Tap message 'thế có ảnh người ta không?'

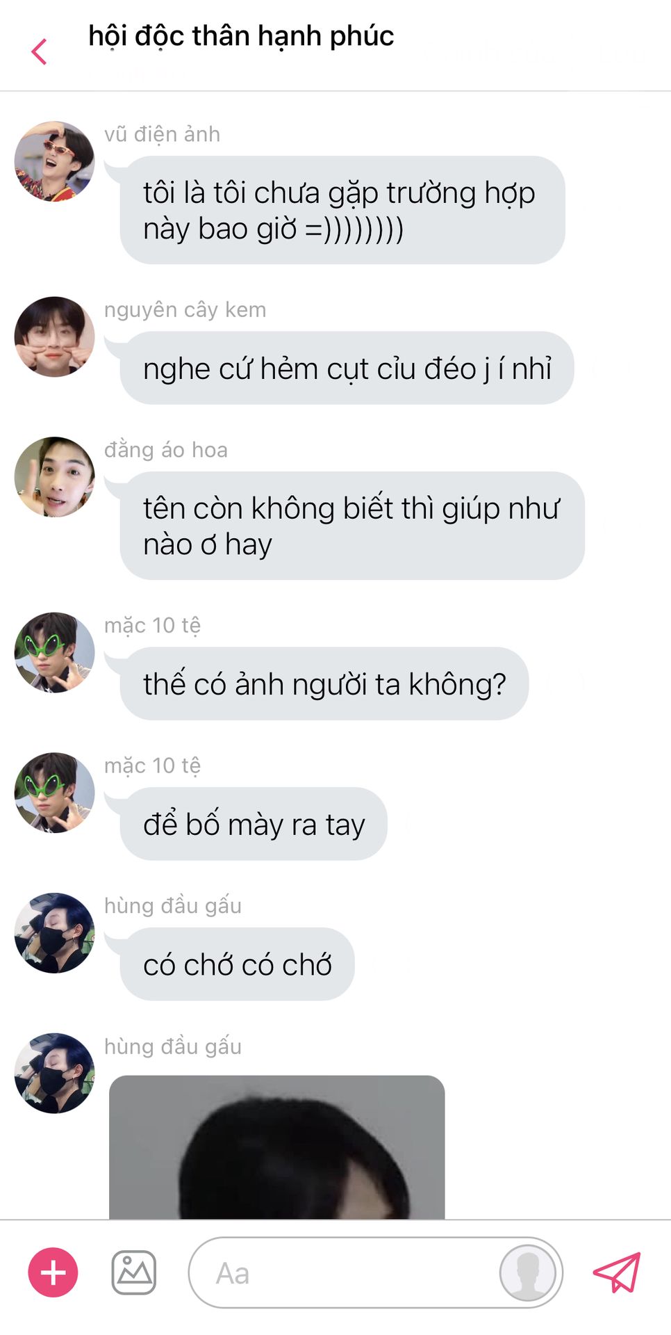tap(324, 683)
